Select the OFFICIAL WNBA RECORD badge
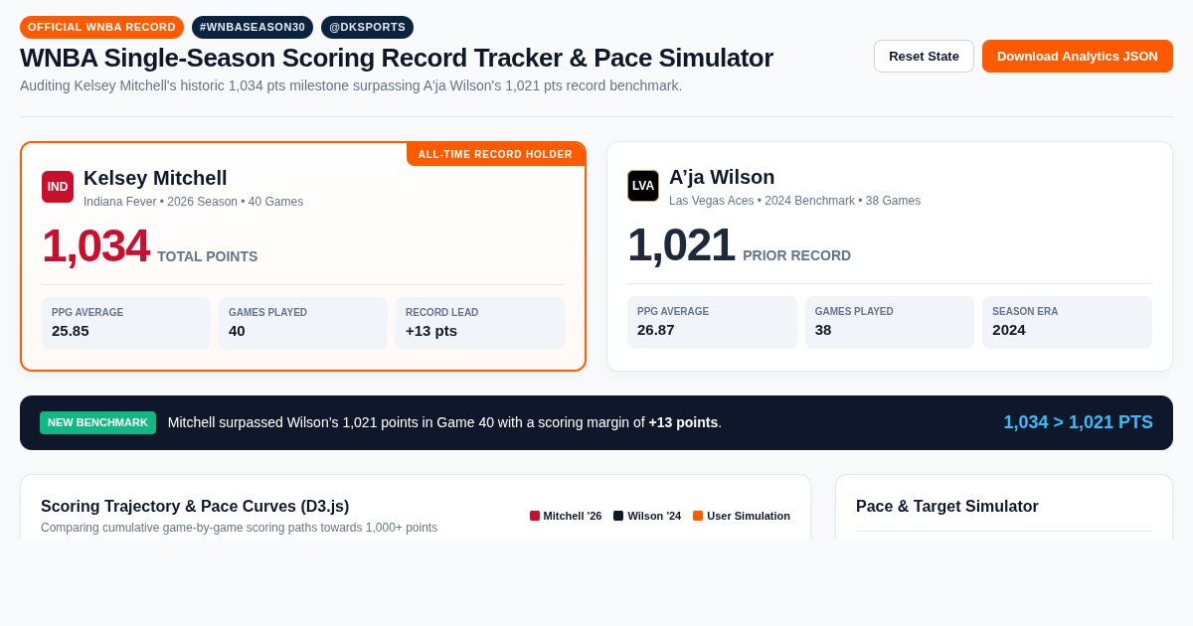 tap(101, 27)
